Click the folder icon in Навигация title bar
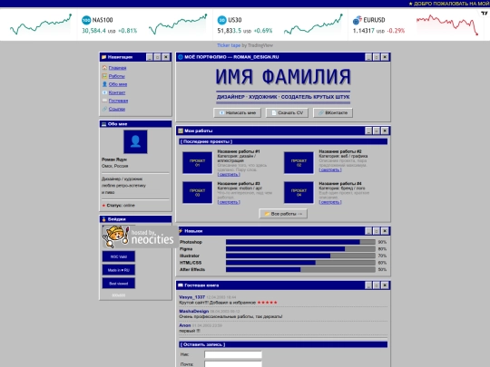Image resolution: width=490 pixels, height=367 pixels. pos(104,57)
